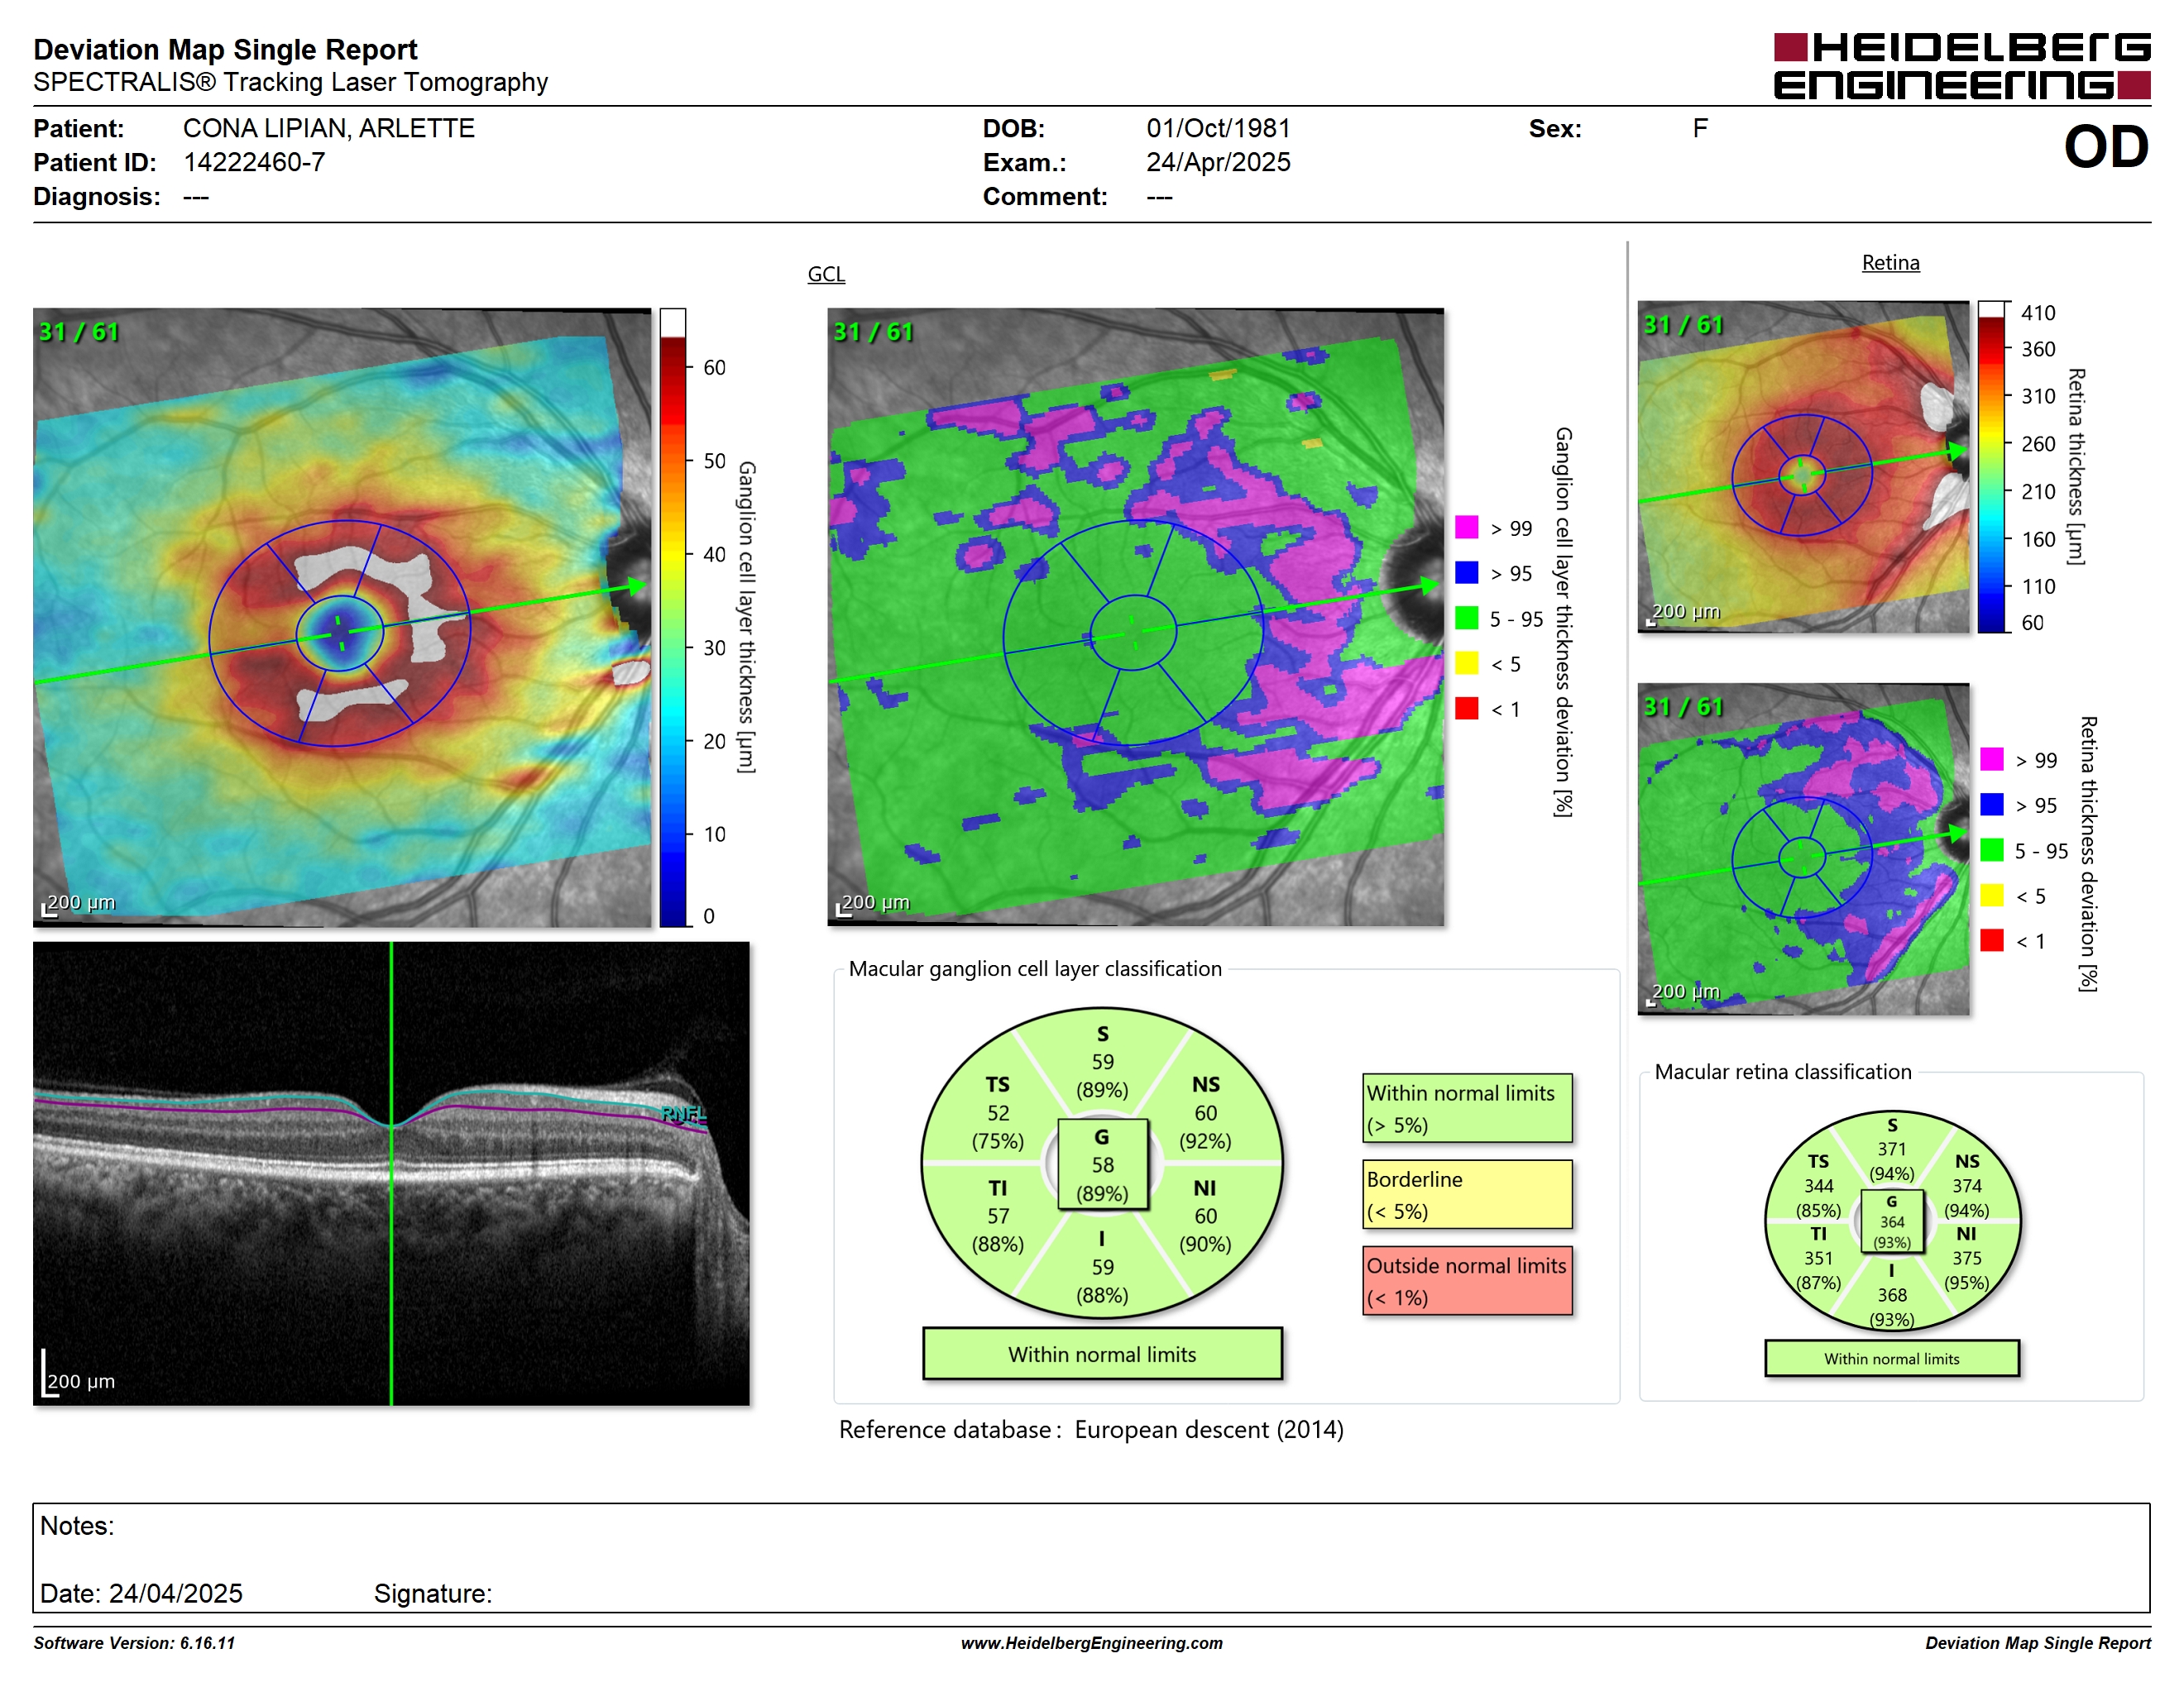Click the Retina sector NS 374 (94%)
The width and height of the screenshot is (2184, 1687).
pyautogui.click(x=1966, y=1185)
